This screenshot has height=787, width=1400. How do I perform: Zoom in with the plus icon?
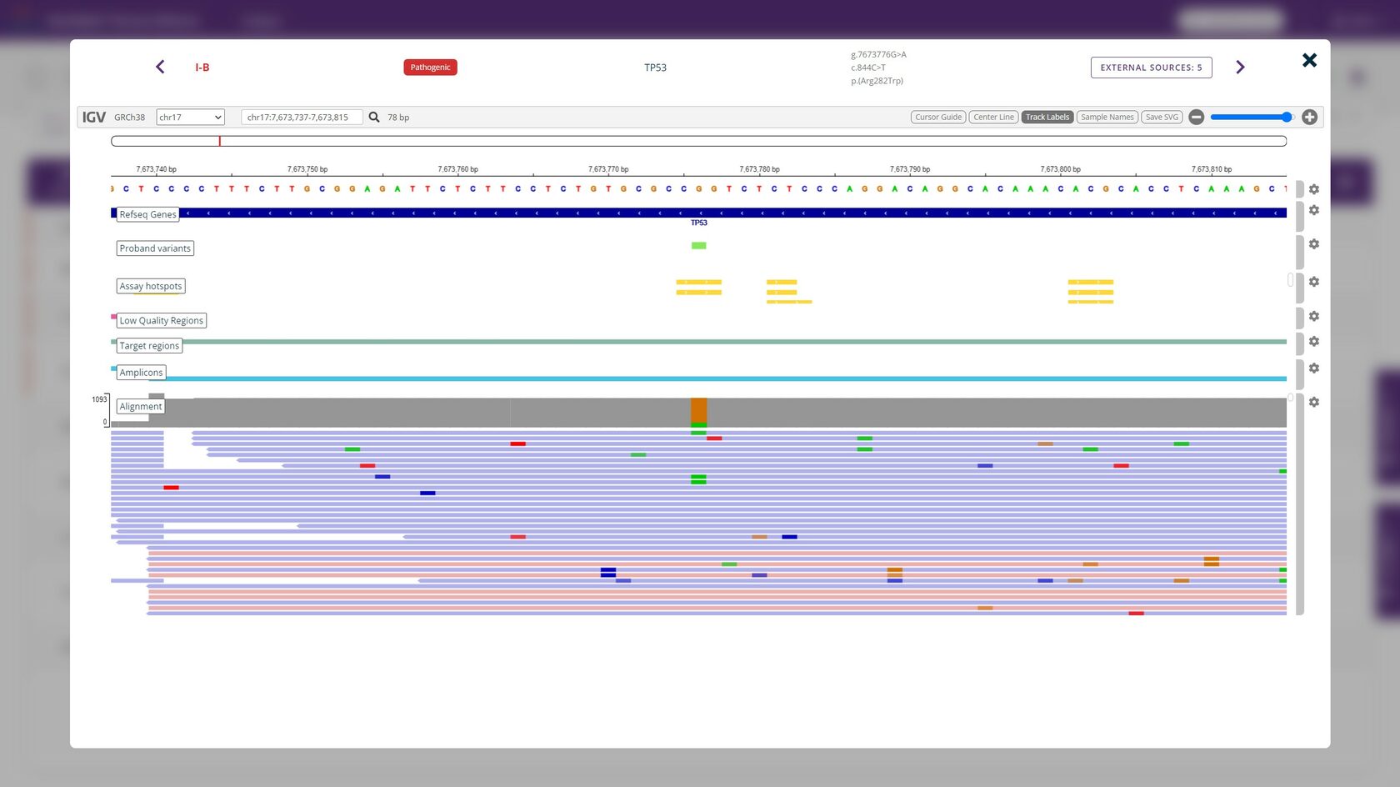pyautogui.click(x=1309, y=118)
